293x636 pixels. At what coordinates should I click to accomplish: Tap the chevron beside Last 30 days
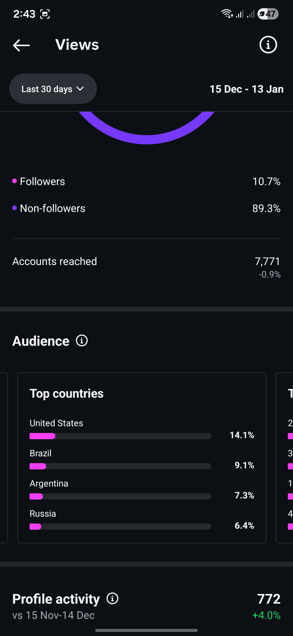pos(80,89)
